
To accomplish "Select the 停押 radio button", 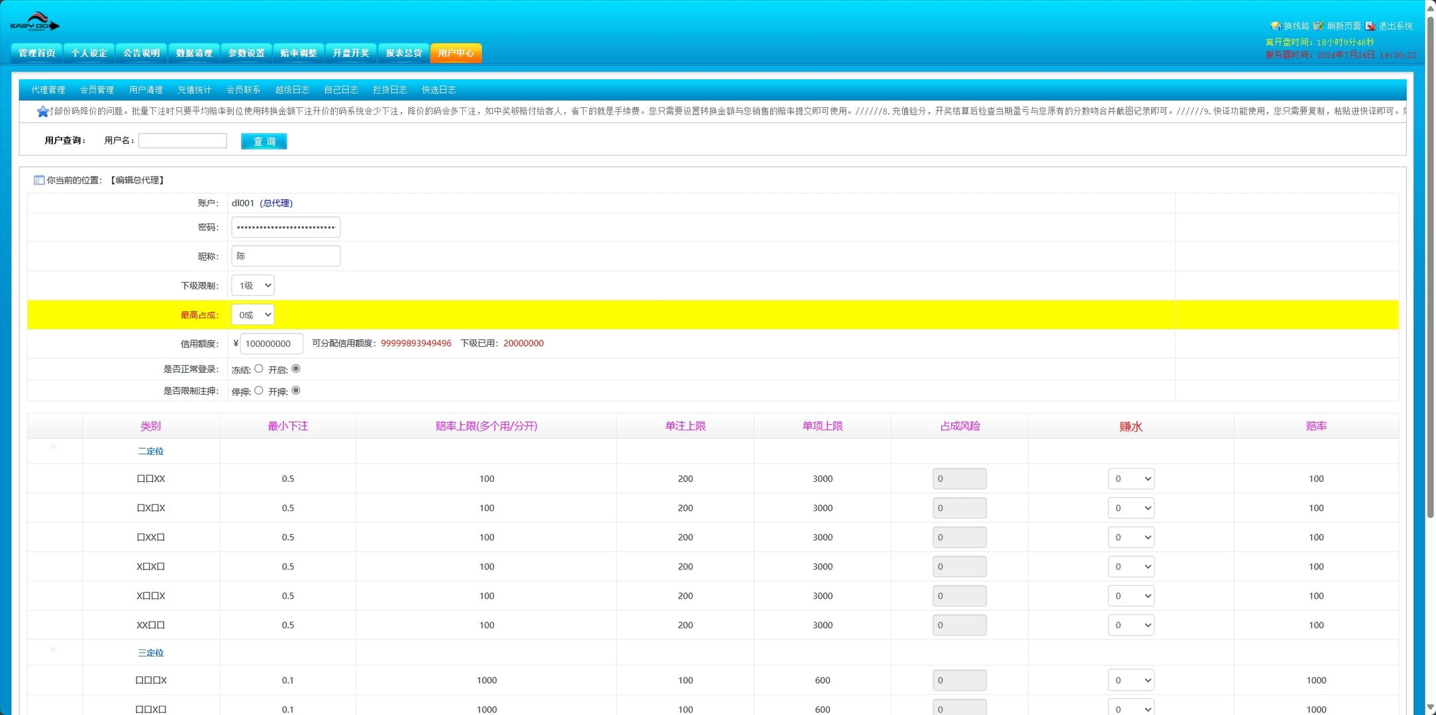I will point(259,391).
